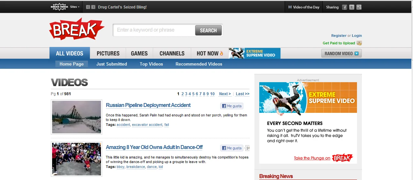The image size is (413, 180).
Task: Go to the Next page of videos
Action: pyautogui.click(x=225, y=94)
